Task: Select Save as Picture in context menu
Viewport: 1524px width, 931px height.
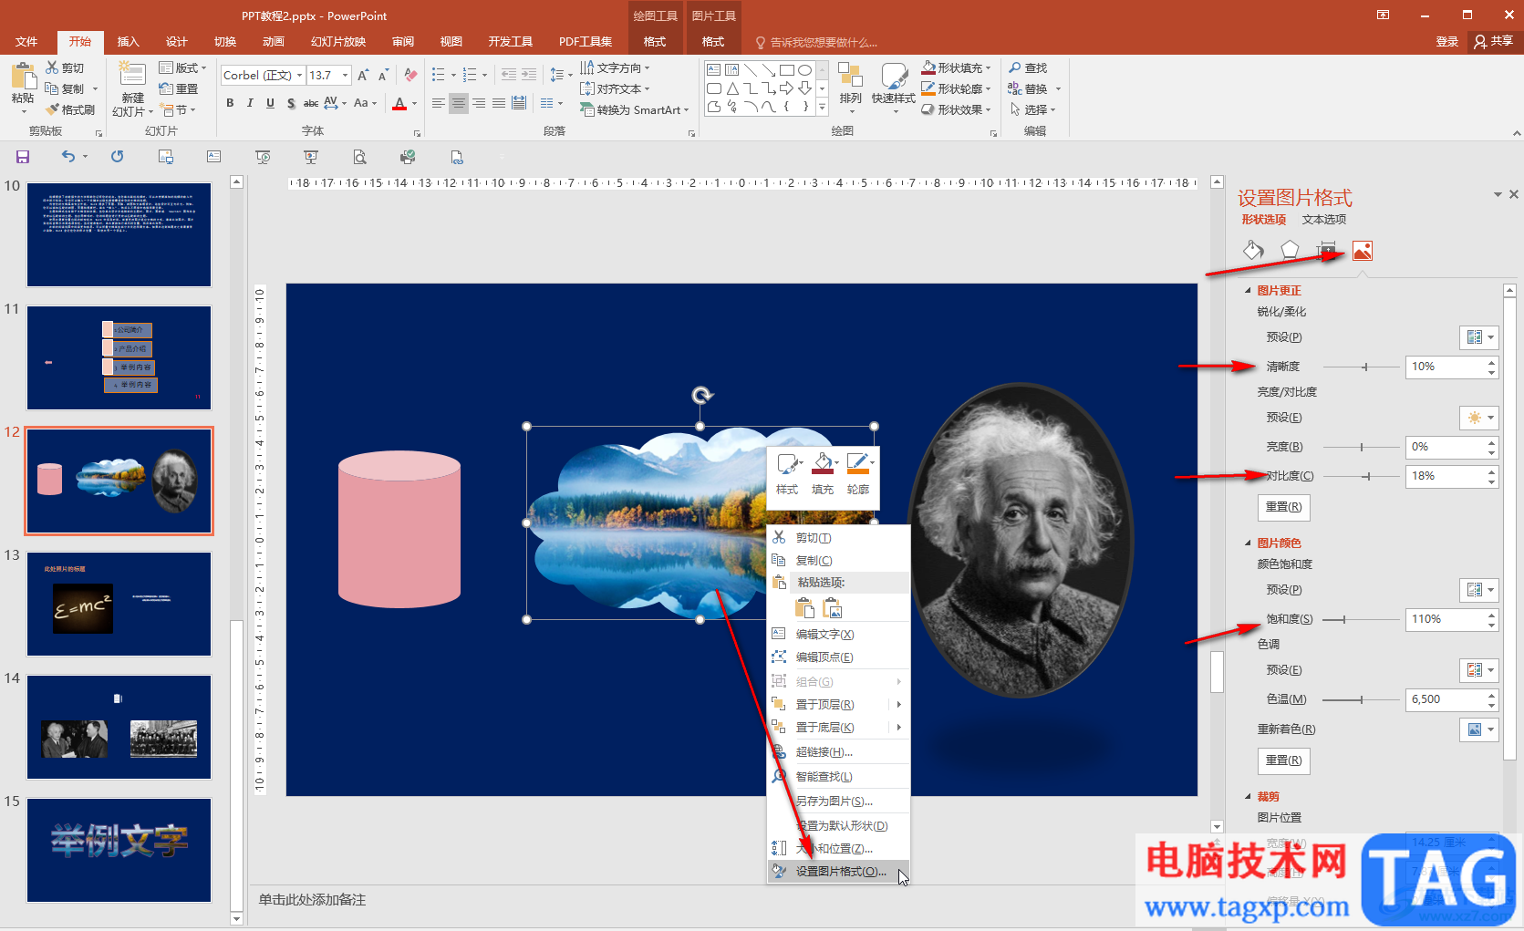Action: [839, 802]
